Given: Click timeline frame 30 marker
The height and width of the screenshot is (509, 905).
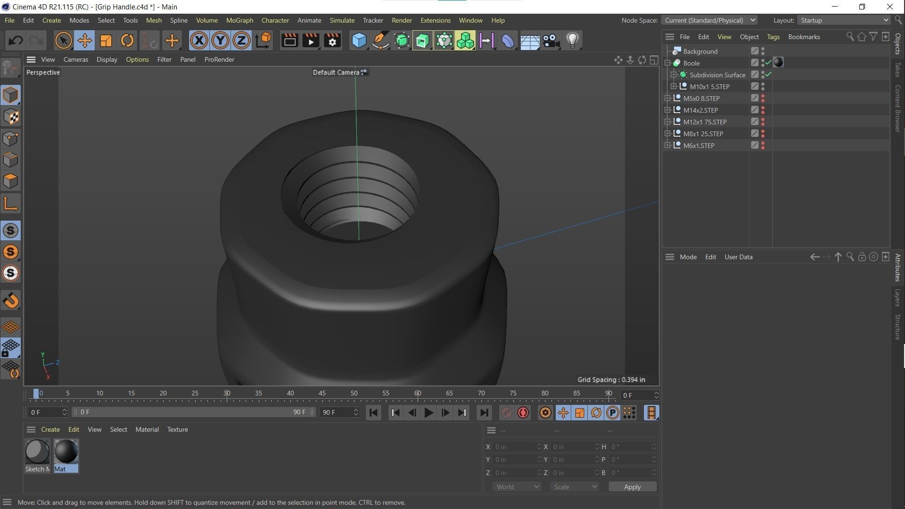Looking at the screenshot, I should coord(227,393).
